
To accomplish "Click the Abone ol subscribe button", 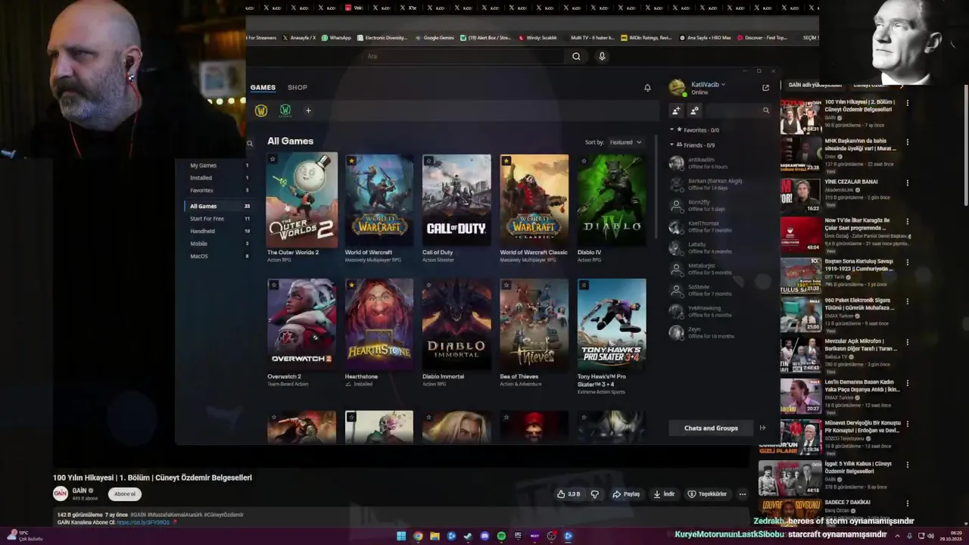I will pos(125,494).
